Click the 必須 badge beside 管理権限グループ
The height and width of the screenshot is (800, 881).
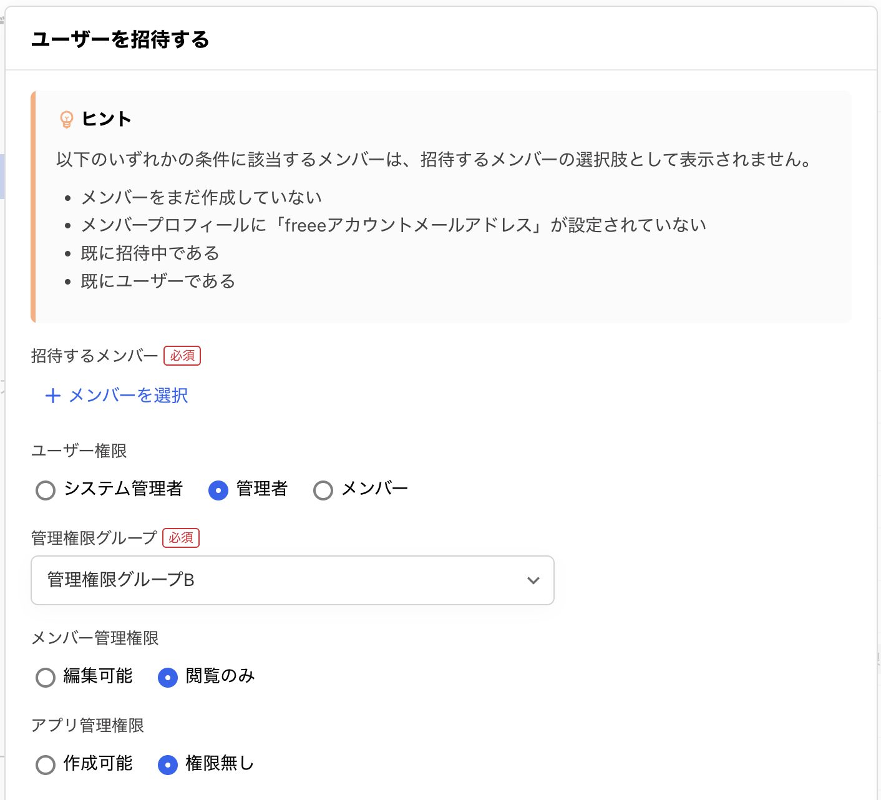tap(181, 538)
